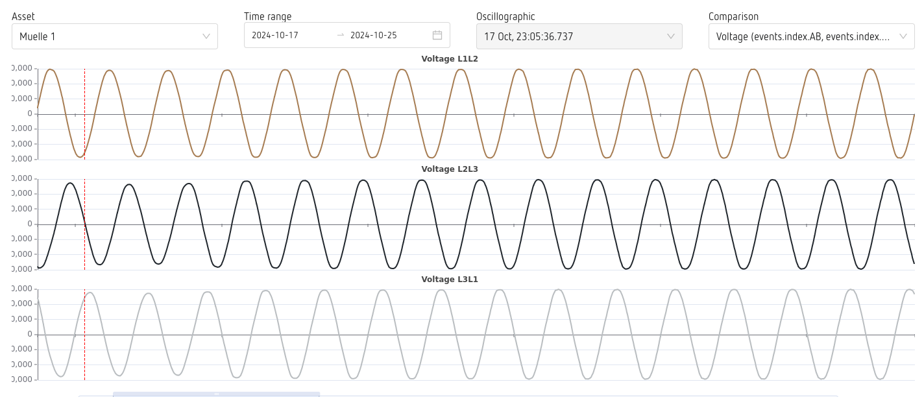Edit the end date 2024-10-25
This screenshot has width=924, height=406.
[374, 35]
